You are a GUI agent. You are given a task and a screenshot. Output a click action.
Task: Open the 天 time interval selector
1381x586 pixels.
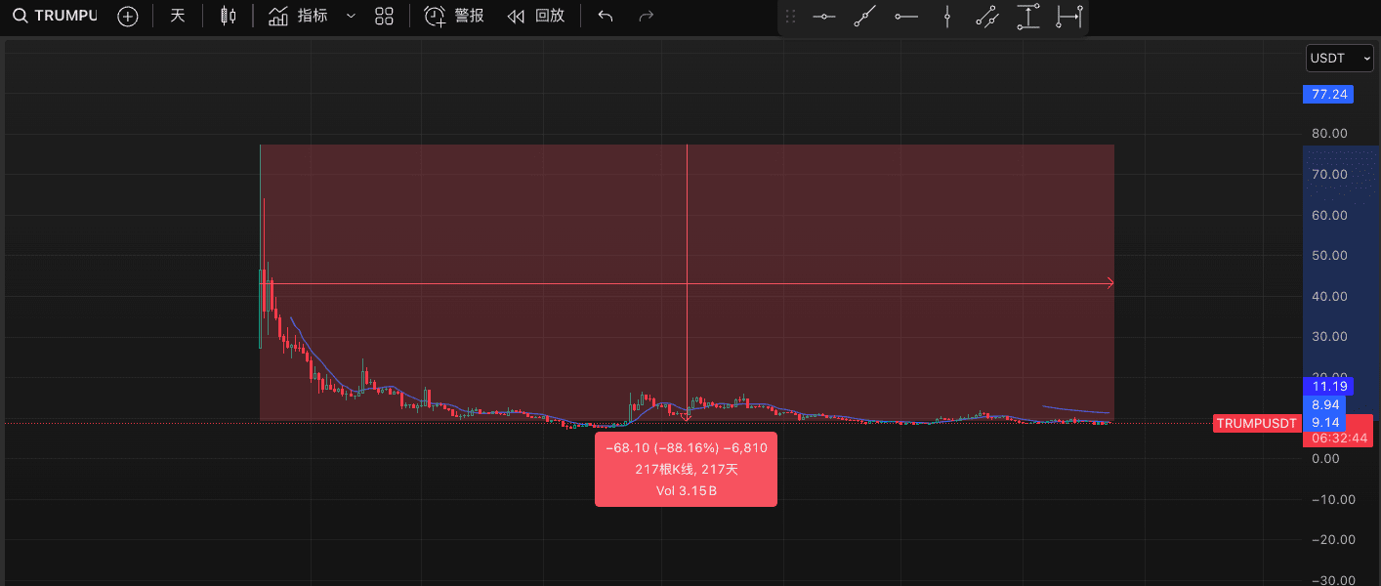tap(177, 16)
